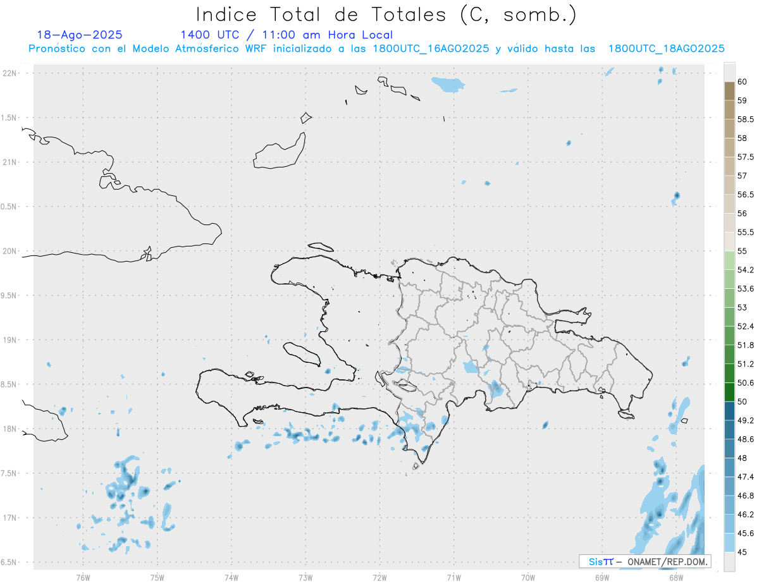This screenshot has width=759, height=586.
Task: Click the '73W' longitude label
Action: pos(305,577)
